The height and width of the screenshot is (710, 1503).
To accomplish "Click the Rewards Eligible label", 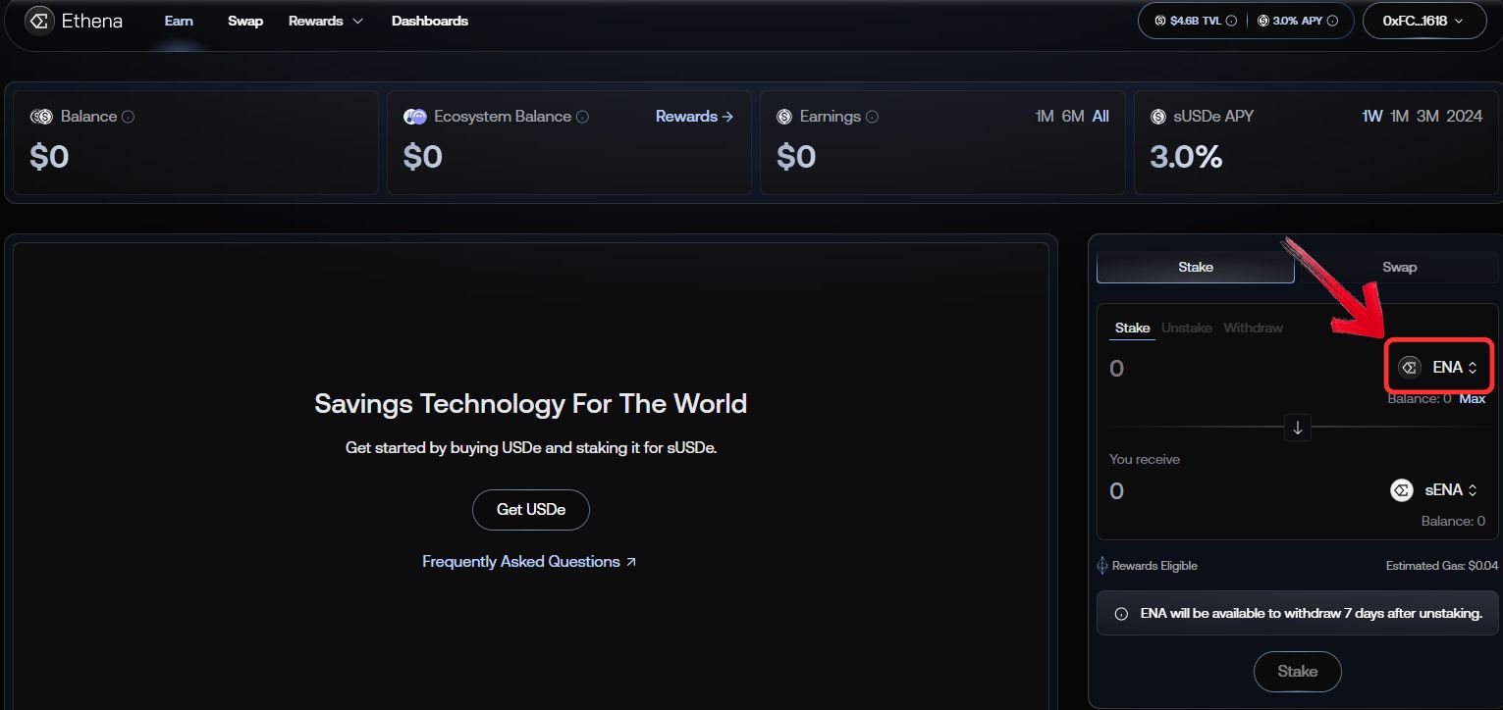I will [1154, 566].
